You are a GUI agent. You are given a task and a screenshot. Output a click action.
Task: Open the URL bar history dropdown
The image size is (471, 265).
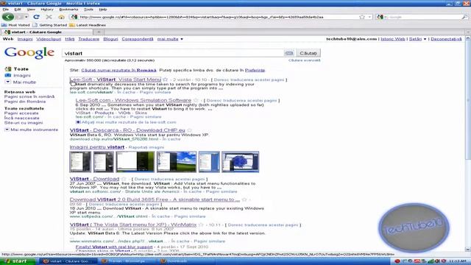(x=369, y=17)
